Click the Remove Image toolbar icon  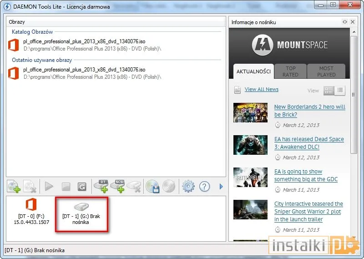coord(30,186)
